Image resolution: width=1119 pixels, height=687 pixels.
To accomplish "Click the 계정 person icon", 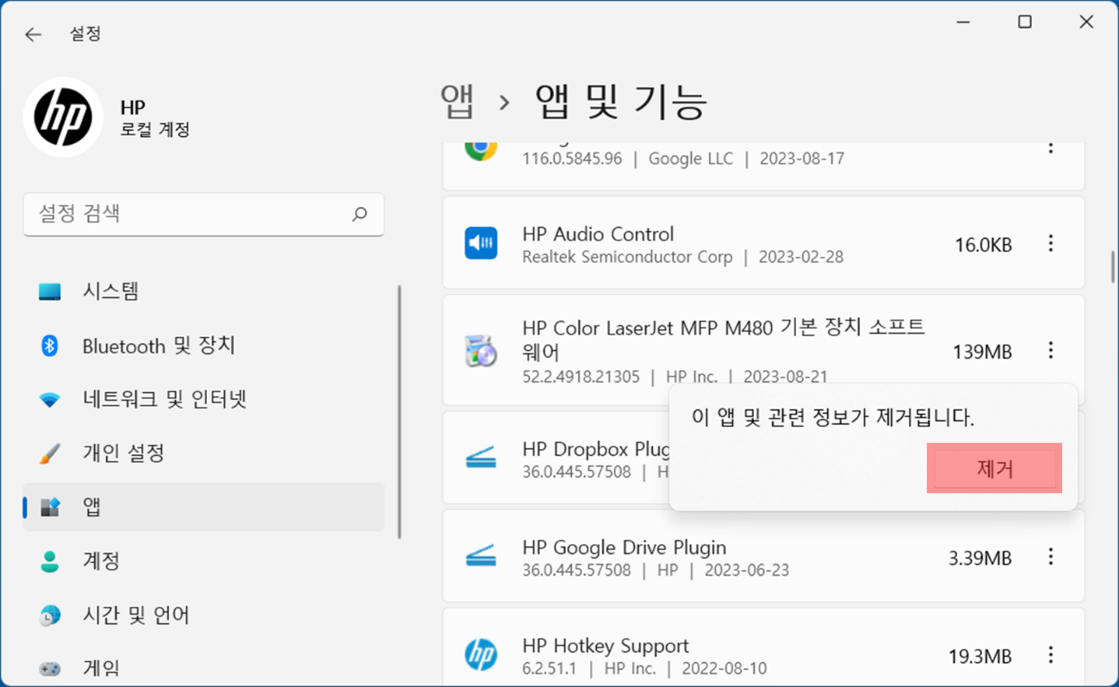I will (x=50, y=561).
